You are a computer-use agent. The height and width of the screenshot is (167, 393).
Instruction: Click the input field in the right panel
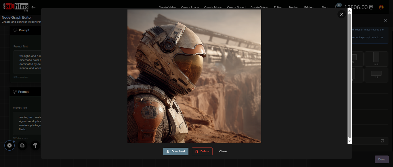click(370, 141)
